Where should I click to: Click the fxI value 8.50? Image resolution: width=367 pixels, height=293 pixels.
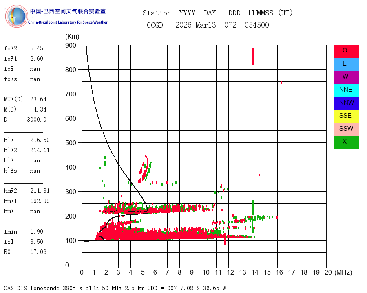(37, 242)
